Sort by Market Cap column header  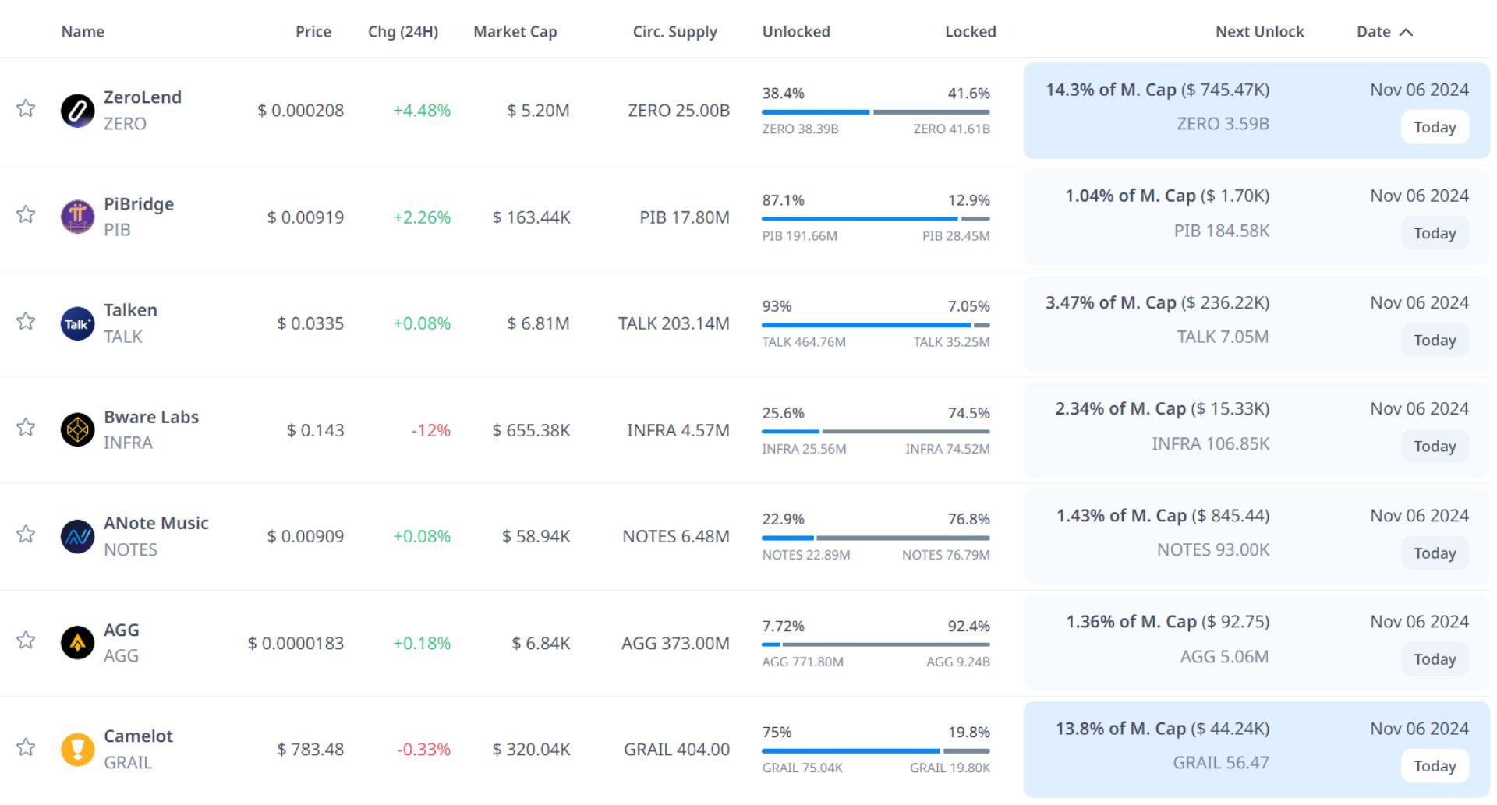(x=515, y=32)
